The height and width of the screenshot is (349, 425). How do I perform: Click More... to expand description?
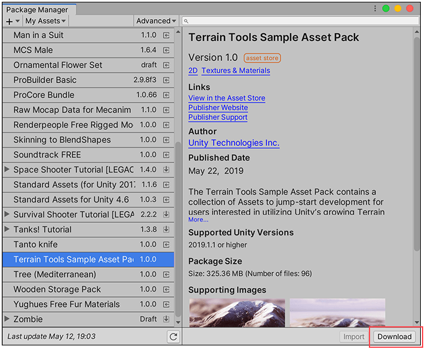198,219
